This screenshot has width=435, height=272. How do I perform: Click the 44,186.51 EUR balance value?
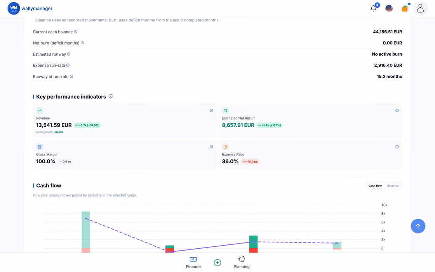pyautogui.click(x=387, y=31)
